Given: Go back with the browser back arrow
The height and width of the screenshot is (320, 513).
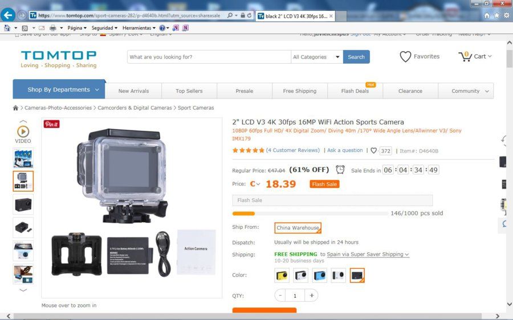Looking at the screenshot, I should [x=8, y=15].
